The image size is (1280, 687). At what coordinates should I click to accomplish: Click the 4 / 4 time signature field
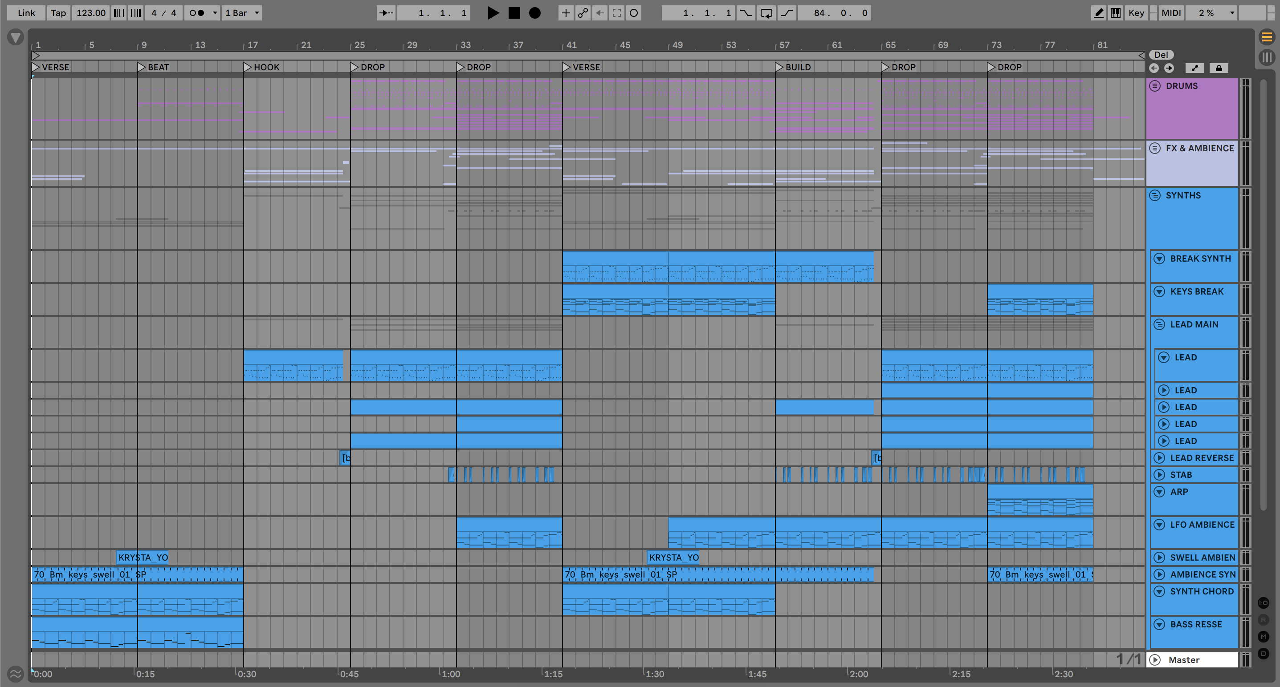[x=163, y=13]
